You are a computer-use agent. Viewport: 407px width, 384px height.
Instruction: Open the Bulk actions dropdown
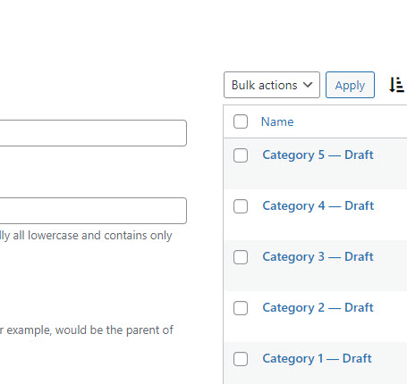pos(272,85)
